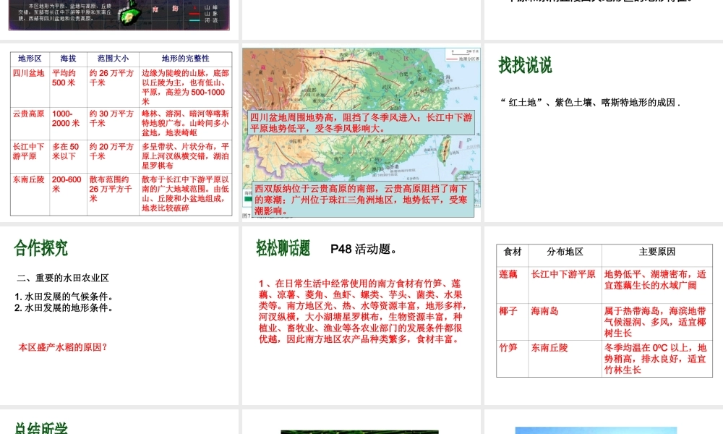
Task: Click the 合作探究 heading
Action: pos(41,248)
